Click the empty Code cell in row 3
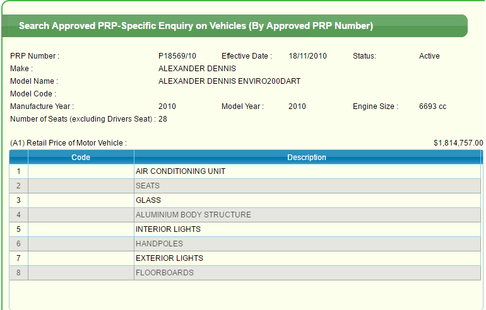 [x=81, y=200]
